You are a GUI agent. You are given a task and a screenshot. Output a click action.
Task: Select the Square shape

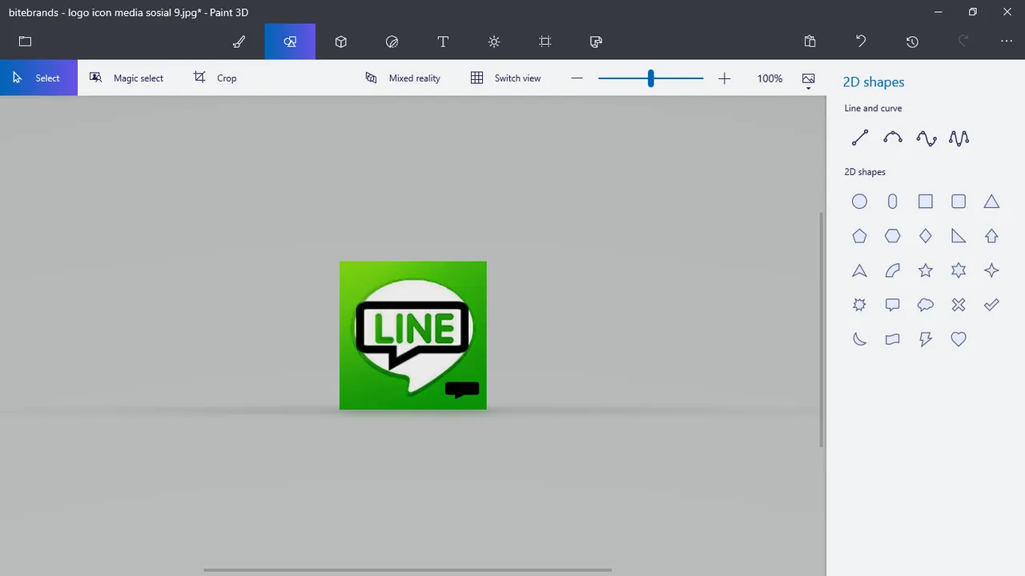point(926,202)
